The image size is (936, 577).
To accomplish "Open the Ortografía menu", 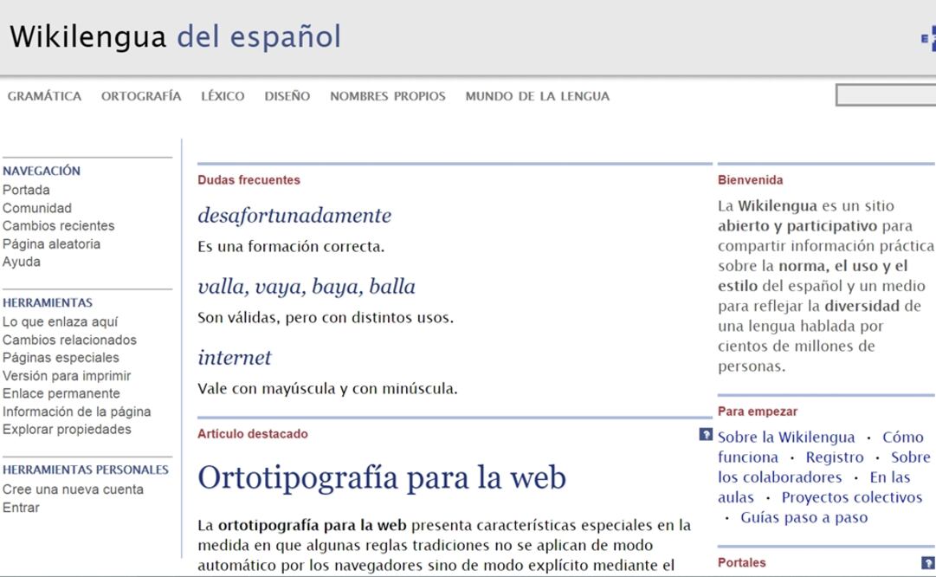I will point(141,96).
